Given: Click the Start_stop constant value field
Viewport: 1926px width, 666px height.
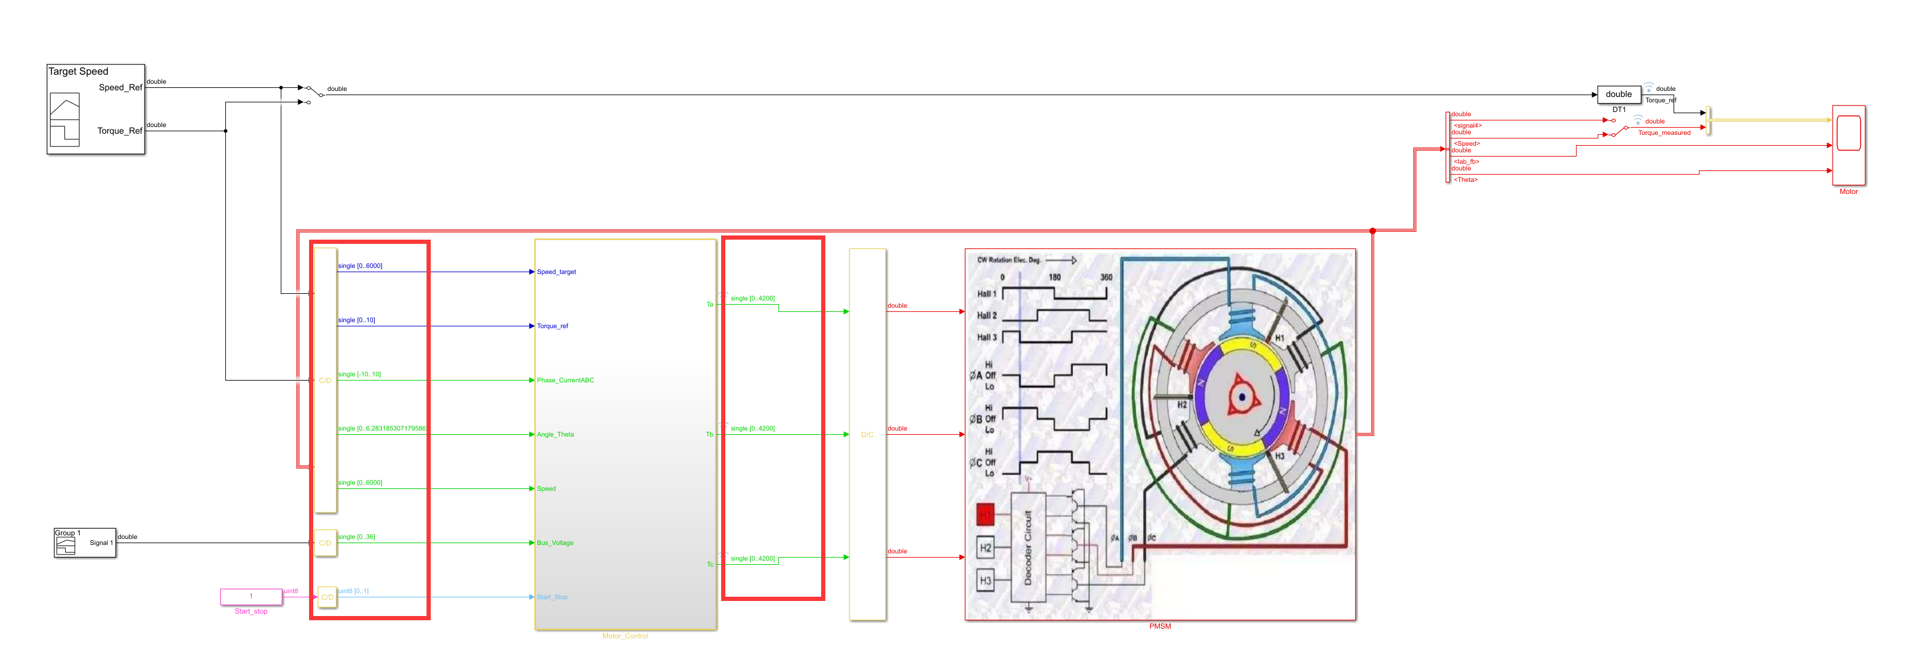Looking at the screenshot, I should pos(251,597).
